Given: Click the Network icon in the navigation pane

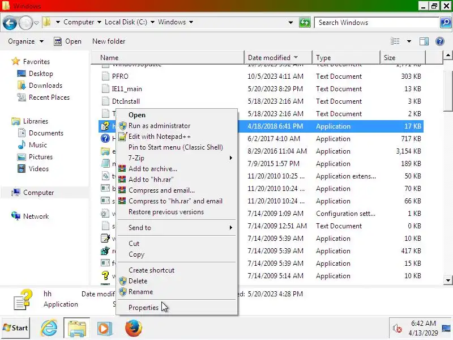Looking at the screenshot, I should (x=16, y=216).
